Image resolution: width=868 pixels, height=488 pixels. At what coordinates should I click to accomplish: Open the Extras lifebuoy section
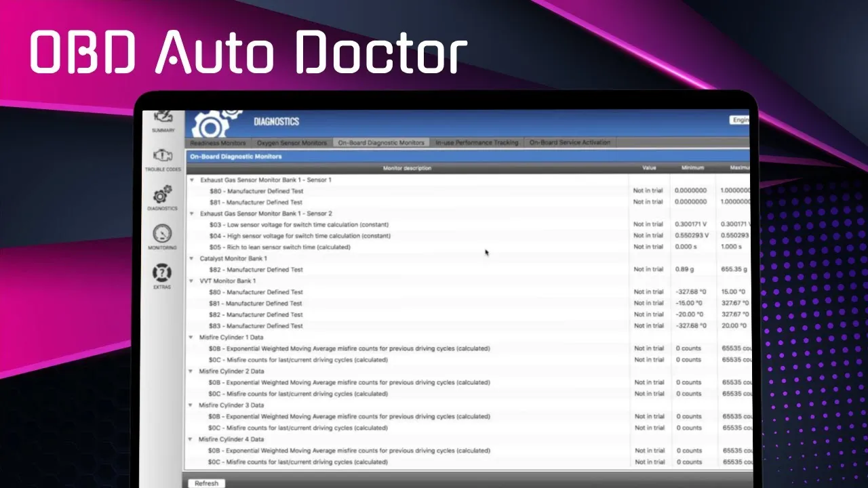[x=162, y=277]
